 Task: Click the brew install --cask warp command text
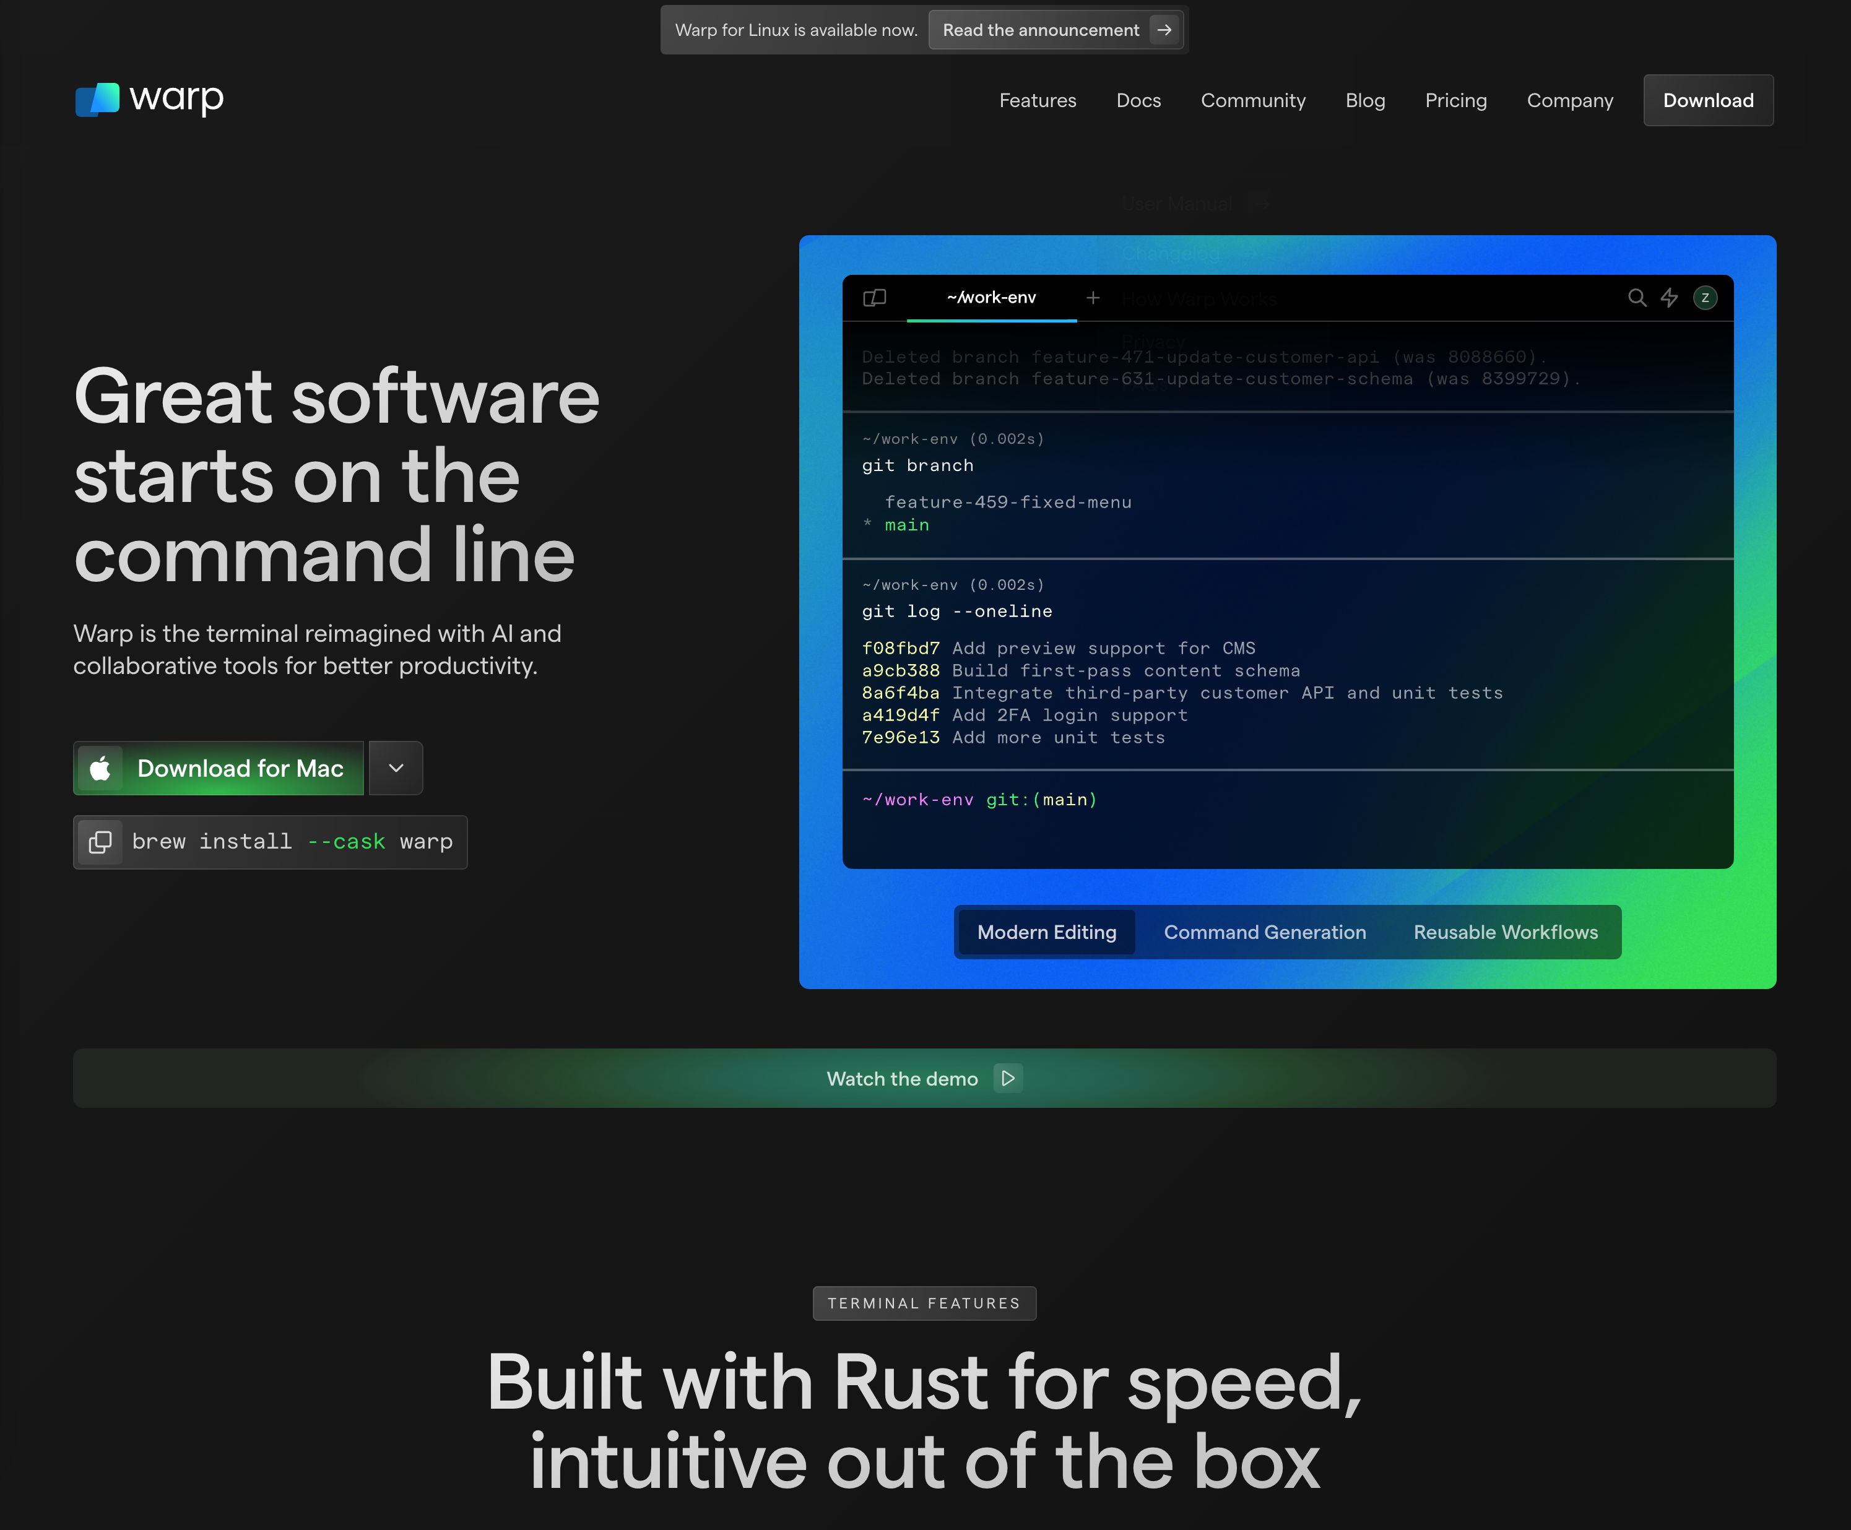[292, 842]
